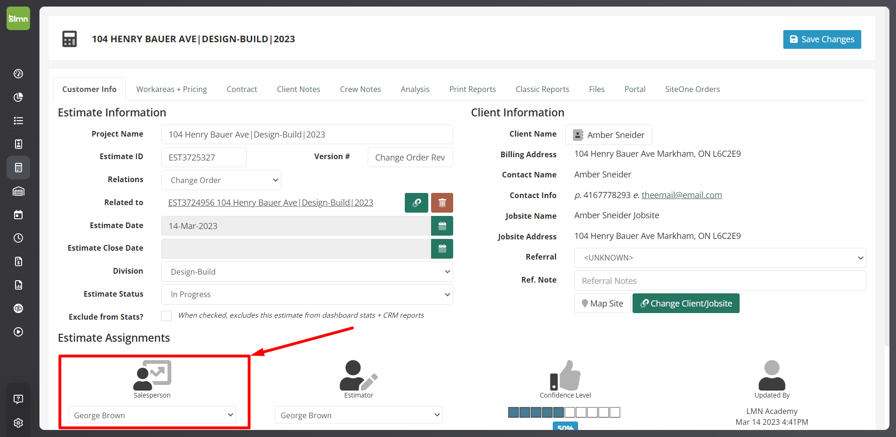Click the Amber Sneider client name button
This screenshot has height=437, width=896.
(609, 135)
